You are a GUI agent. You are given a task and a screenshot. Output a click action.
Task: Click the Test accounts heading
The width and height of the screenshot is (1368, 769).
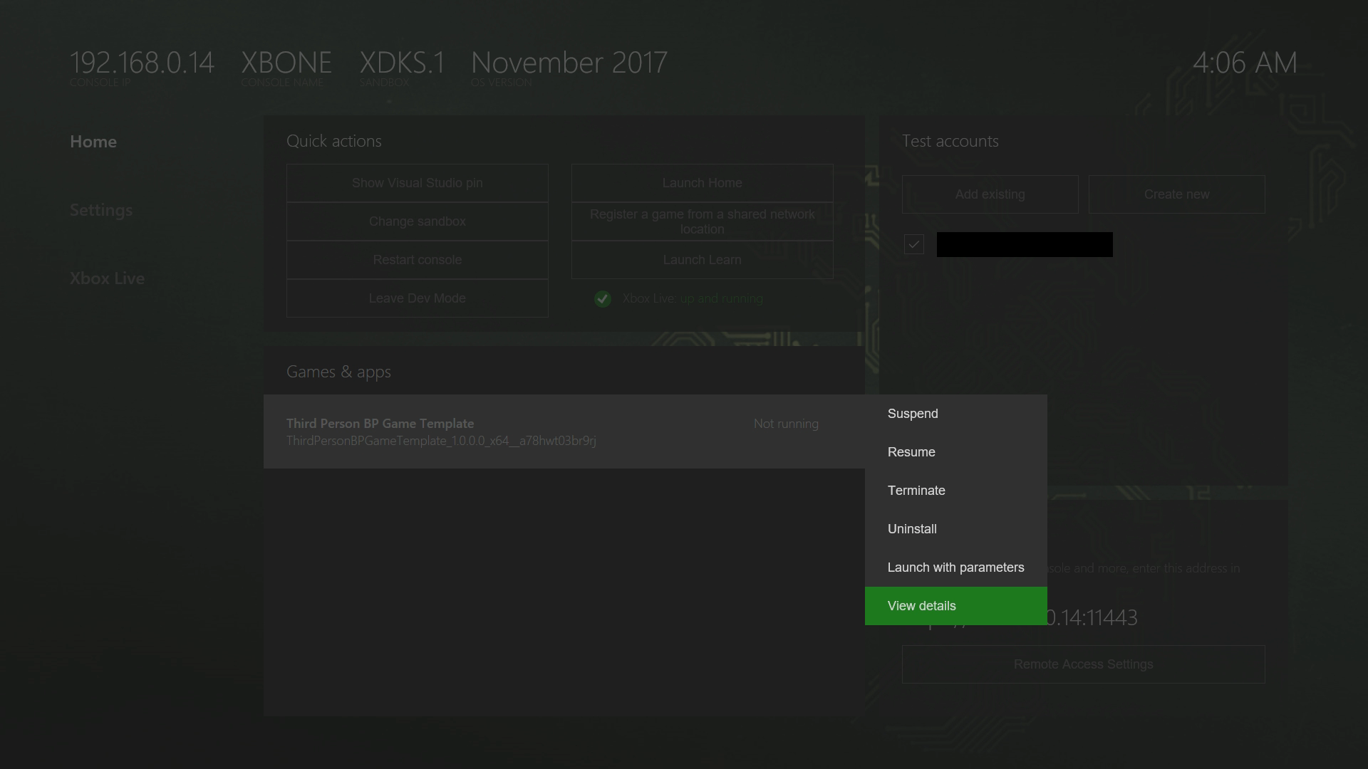click(x=950, y=141)
